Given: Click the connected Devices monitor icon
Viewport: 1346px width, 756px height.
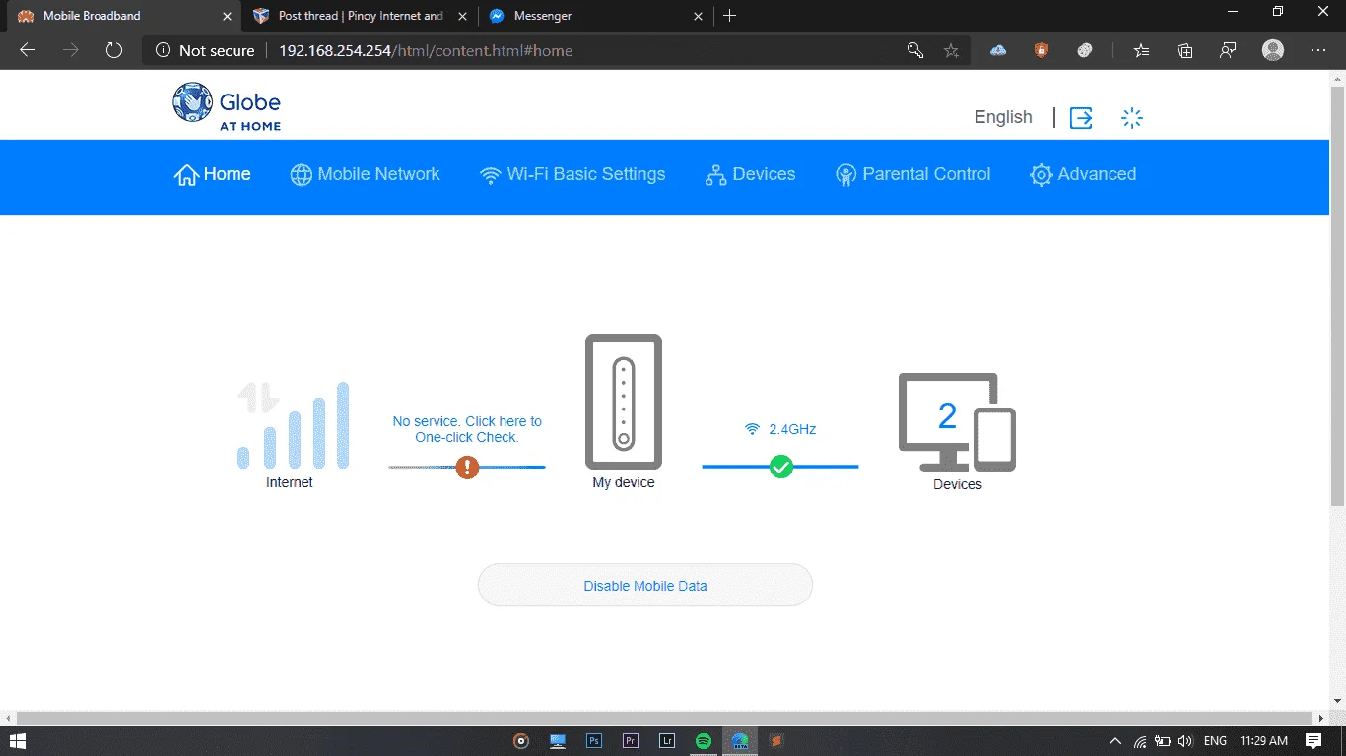Looking at the screenshot, I should [957, 421].
